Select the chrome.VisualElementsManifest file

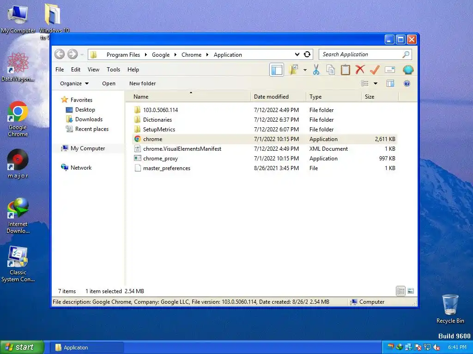pyautogui.click(x=264, y=148)
